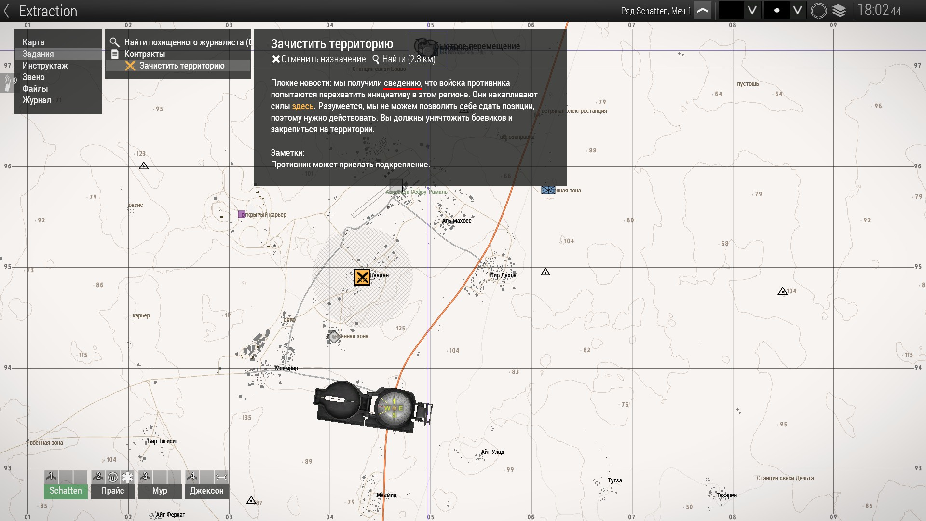
Task: Click triangle marker east of Бир Дахла
Action: click(545, 272)
